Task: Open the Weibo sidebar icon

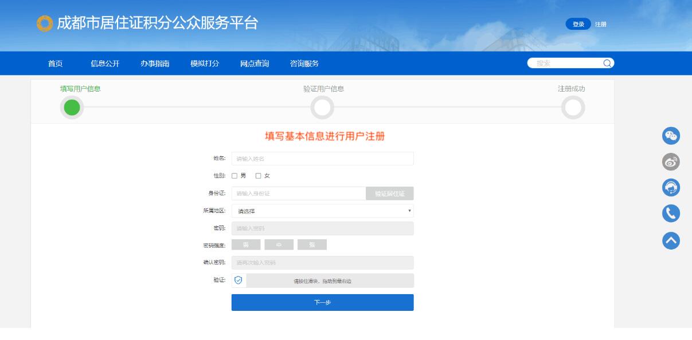Action: coord(671,162)
